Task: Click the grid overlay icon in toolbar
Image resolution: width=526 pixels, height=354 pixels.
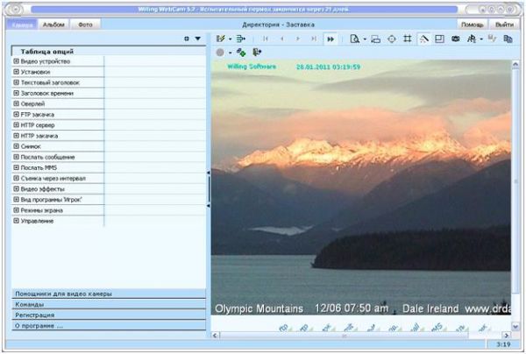Action: pos(408,39)
